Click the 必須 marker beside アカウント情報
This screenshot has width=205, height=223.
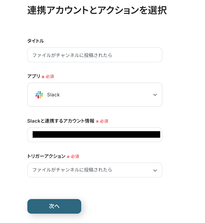[x=104, y=121]
